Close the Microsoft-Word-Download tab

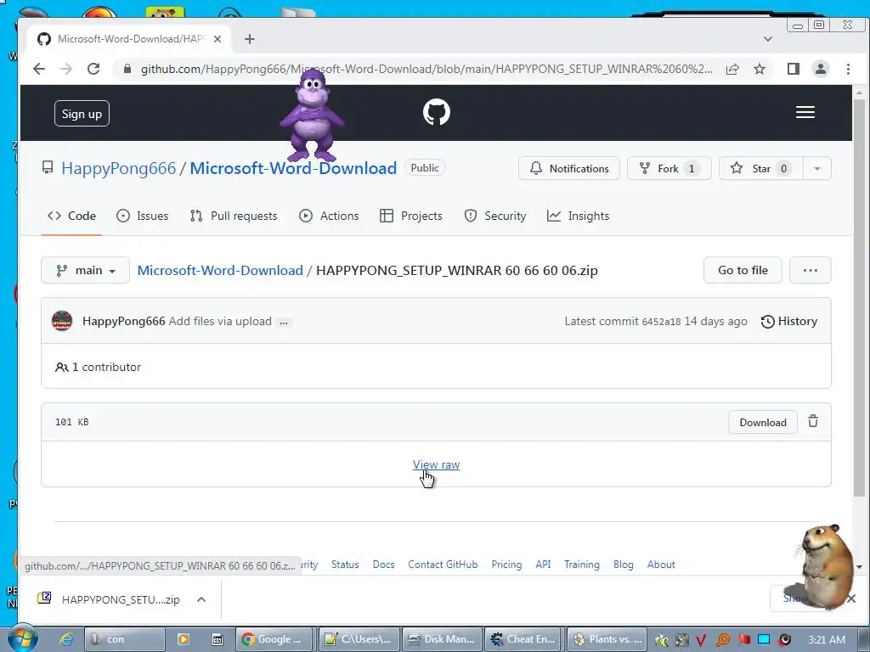pos(217,39)
